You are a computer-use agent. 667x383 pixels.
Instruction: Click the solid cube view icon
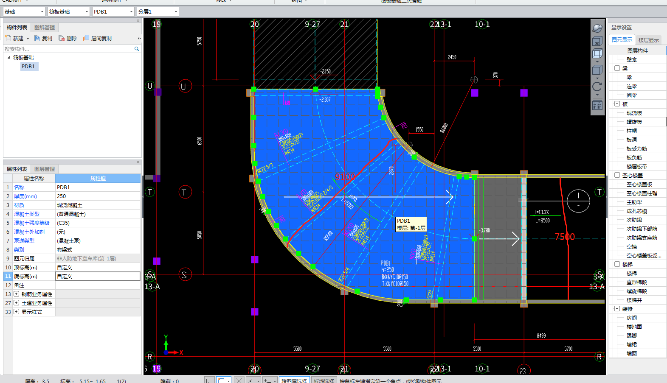click(x=597, y=70)
